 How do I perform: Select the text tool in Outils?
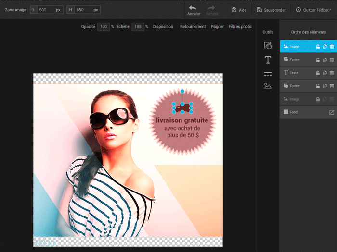coord(268,60)
